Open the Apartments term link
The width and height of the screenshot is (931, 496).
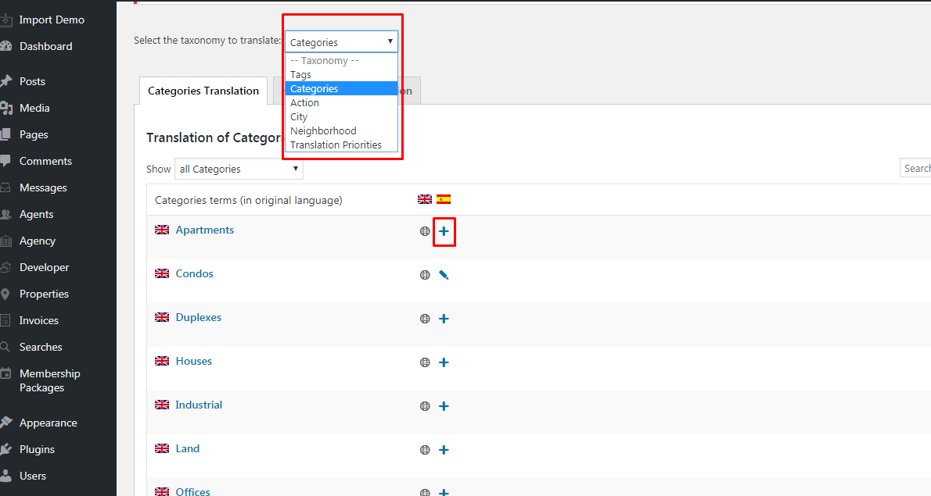pos(204,230)
